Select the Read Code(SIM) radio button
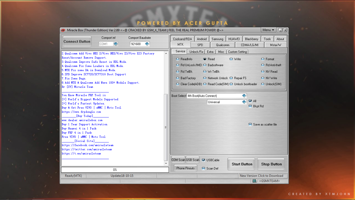355x200 pixels. [x=205, y=84]
